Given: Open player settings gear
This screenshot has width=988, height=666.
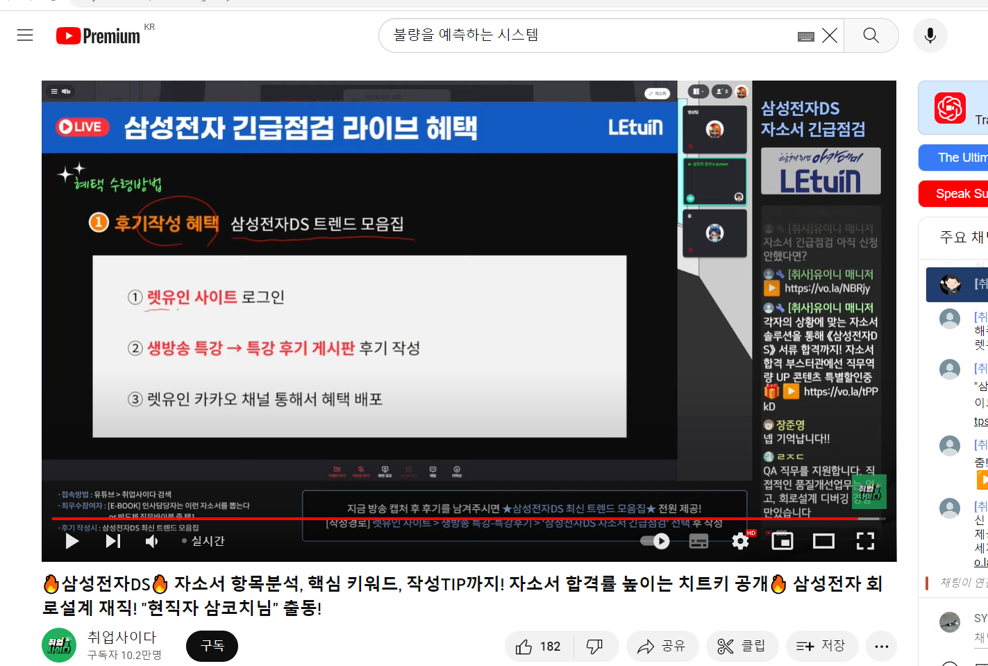Looking at the screenshot, I should [741, 541].
